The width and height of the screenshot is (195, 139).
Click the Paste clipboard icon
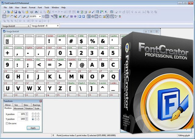pyautogui.click(x=48, y=12)
